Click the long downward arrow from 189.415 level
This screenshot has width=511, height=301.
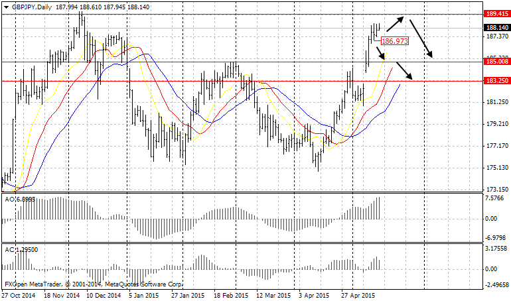[x=420, y=38]
